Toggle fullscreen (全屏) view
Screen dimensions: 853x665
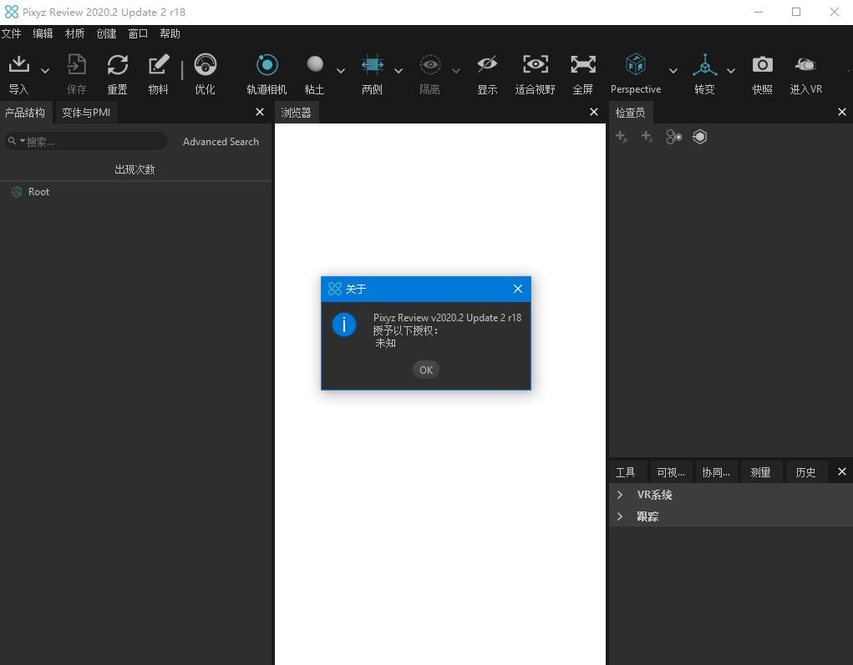pyautogui.click(x=582, y=66)
